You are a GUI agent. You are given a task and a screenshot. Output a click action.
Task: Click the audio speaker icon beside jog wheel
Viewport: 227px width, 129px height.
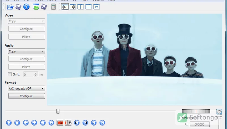tap(219, 111)
